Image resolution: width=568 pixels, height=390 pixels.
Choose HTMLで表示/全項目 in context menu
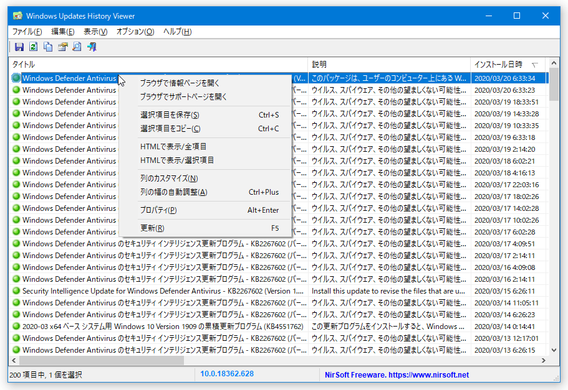[205, 147]
